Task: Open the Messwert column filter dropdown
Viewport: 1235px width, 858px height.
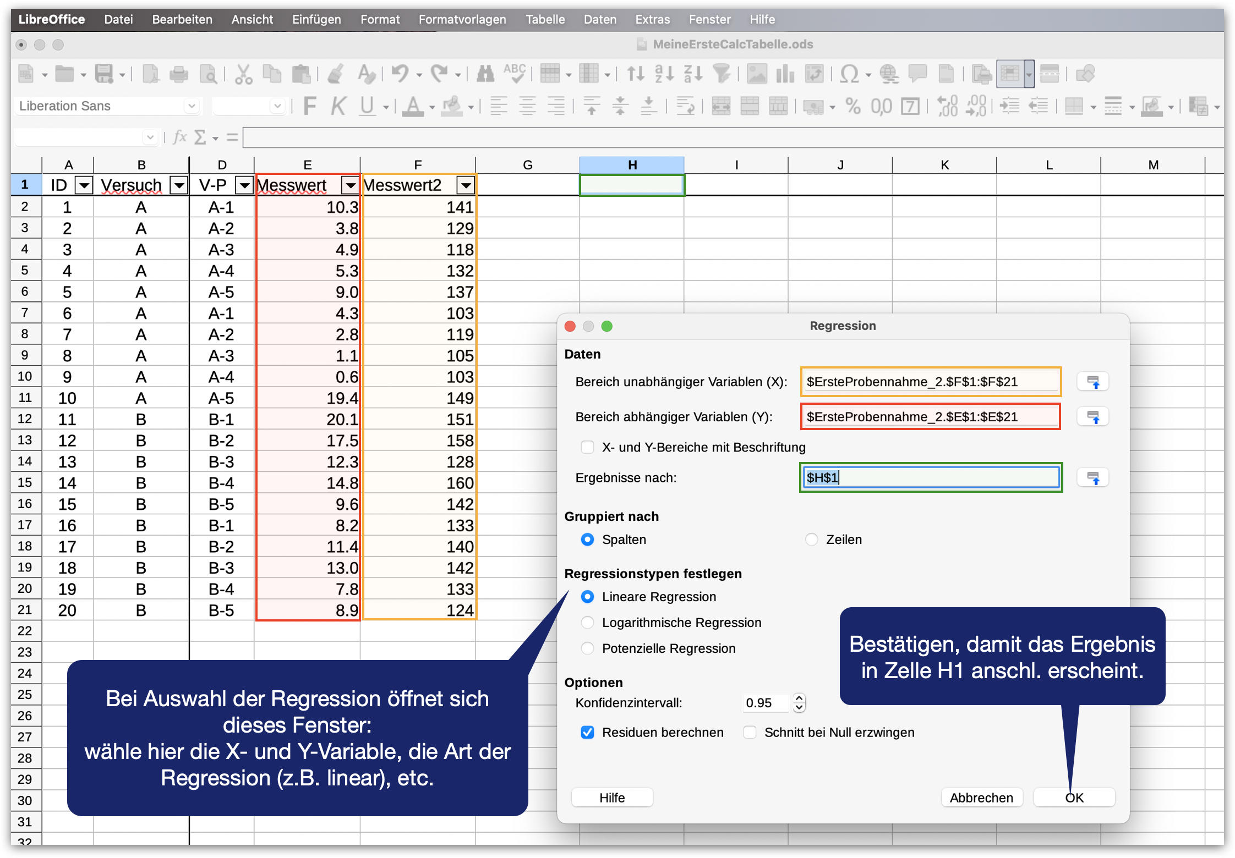Action: [x=350, y=186]
